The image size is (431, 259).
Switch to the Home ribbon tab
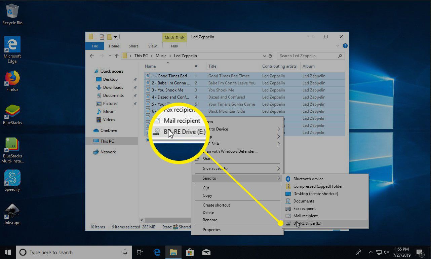click(114, 46)
